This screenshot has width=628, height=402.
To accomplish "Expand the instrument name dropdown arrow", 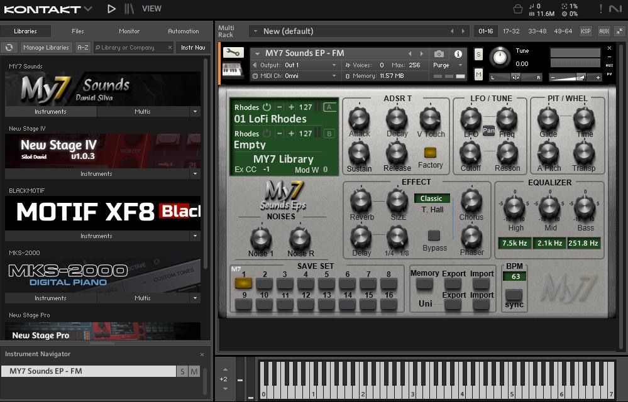I will [x=258, y=53].
